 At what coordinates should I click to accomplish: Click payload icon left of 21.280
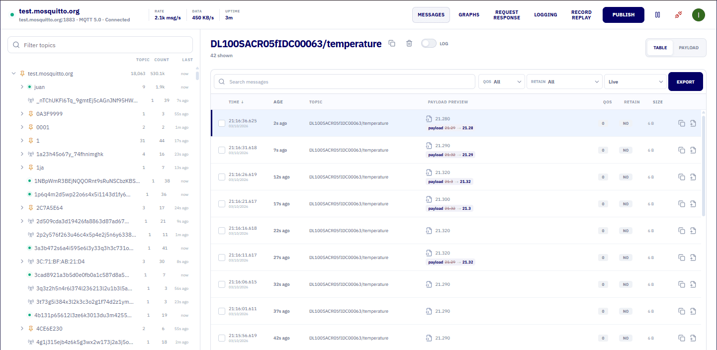coord(429,119)
